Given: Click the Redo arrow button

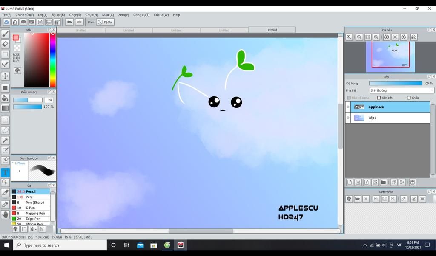Looking at the screenshot, I should click(x=79, y=22).
